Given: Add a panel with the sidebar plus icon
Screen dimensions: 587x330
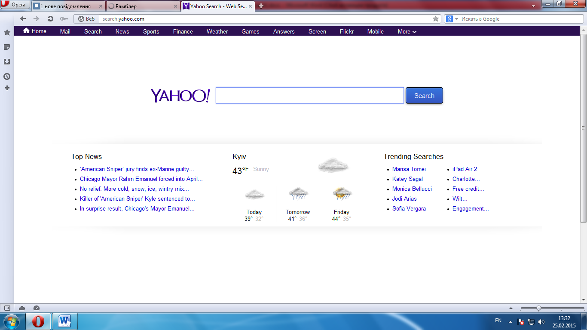Looking at the screenshot, I should 7,88.
